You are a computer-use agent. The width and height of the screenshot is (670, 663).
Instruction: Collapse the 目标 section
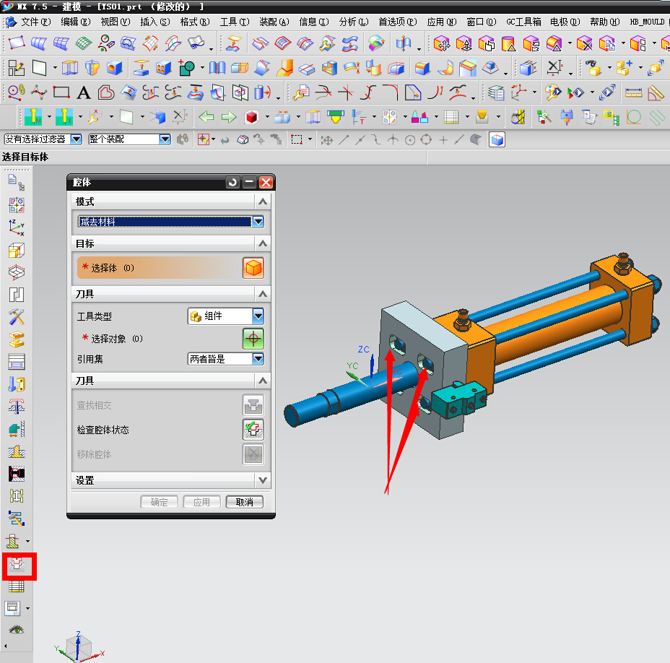(263, 243)
